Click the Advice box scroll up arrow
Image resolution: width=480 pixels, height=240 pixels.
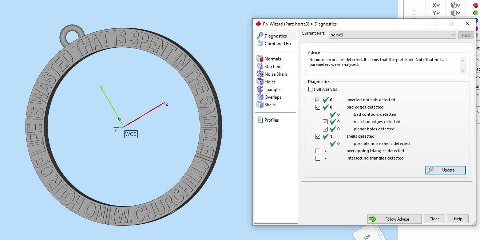(463, 60)
